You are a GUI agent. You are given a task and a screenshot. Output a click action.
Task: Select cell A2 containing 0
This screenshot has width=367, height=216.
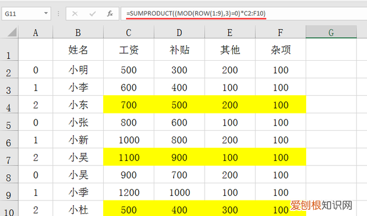[x=36, y=70]
